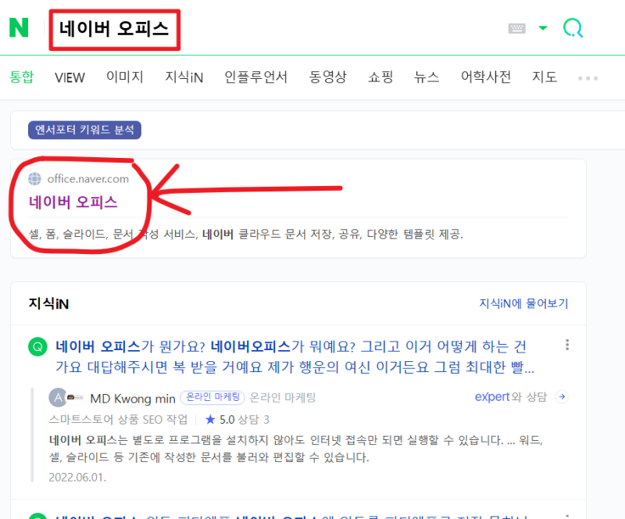Open the on-screen keyboard icon
Screen dimensions: 625x519
point(516,28)
